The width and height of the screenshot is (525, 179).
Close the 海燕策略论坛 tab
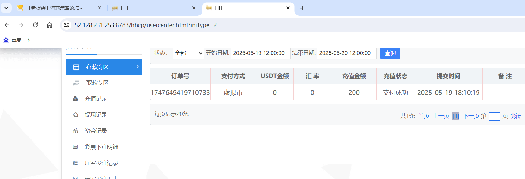pos(99,8)
